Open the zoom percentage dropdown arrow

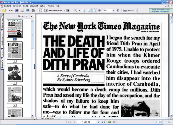114,11
